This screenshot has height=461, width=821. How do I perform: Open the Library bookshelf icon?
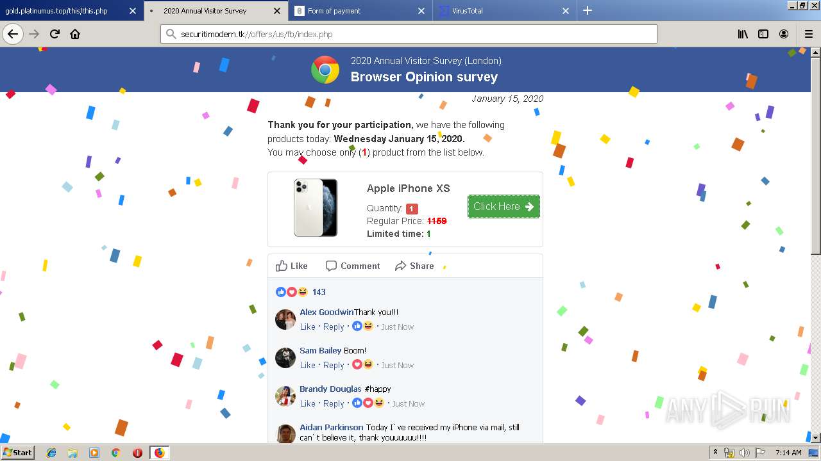click(x=743, y=34)
